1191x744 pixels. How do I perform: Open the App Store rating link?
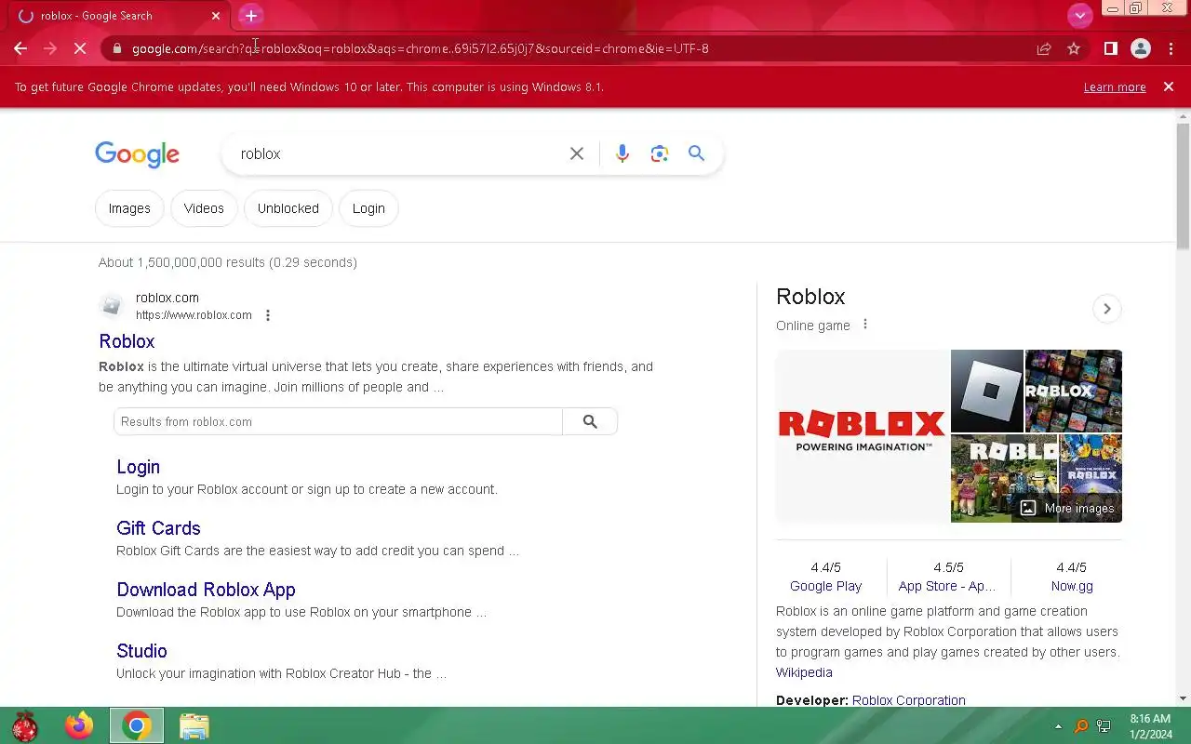click(x=946, y=586)
